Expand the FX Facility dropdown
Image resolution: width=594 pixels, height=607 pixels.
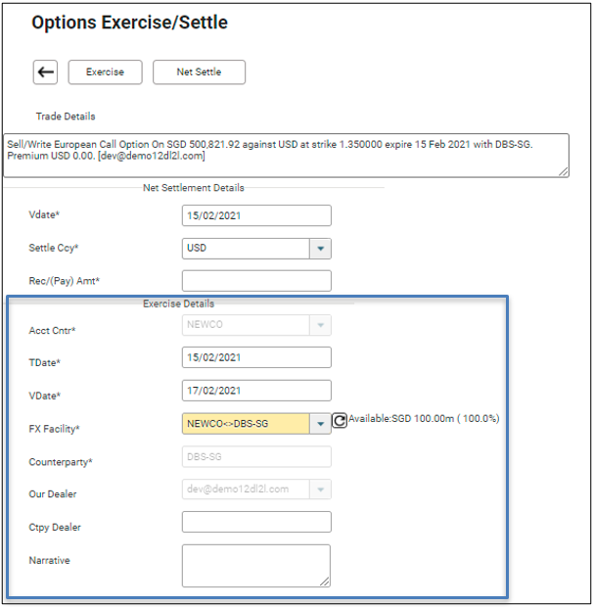coord(320,424)
